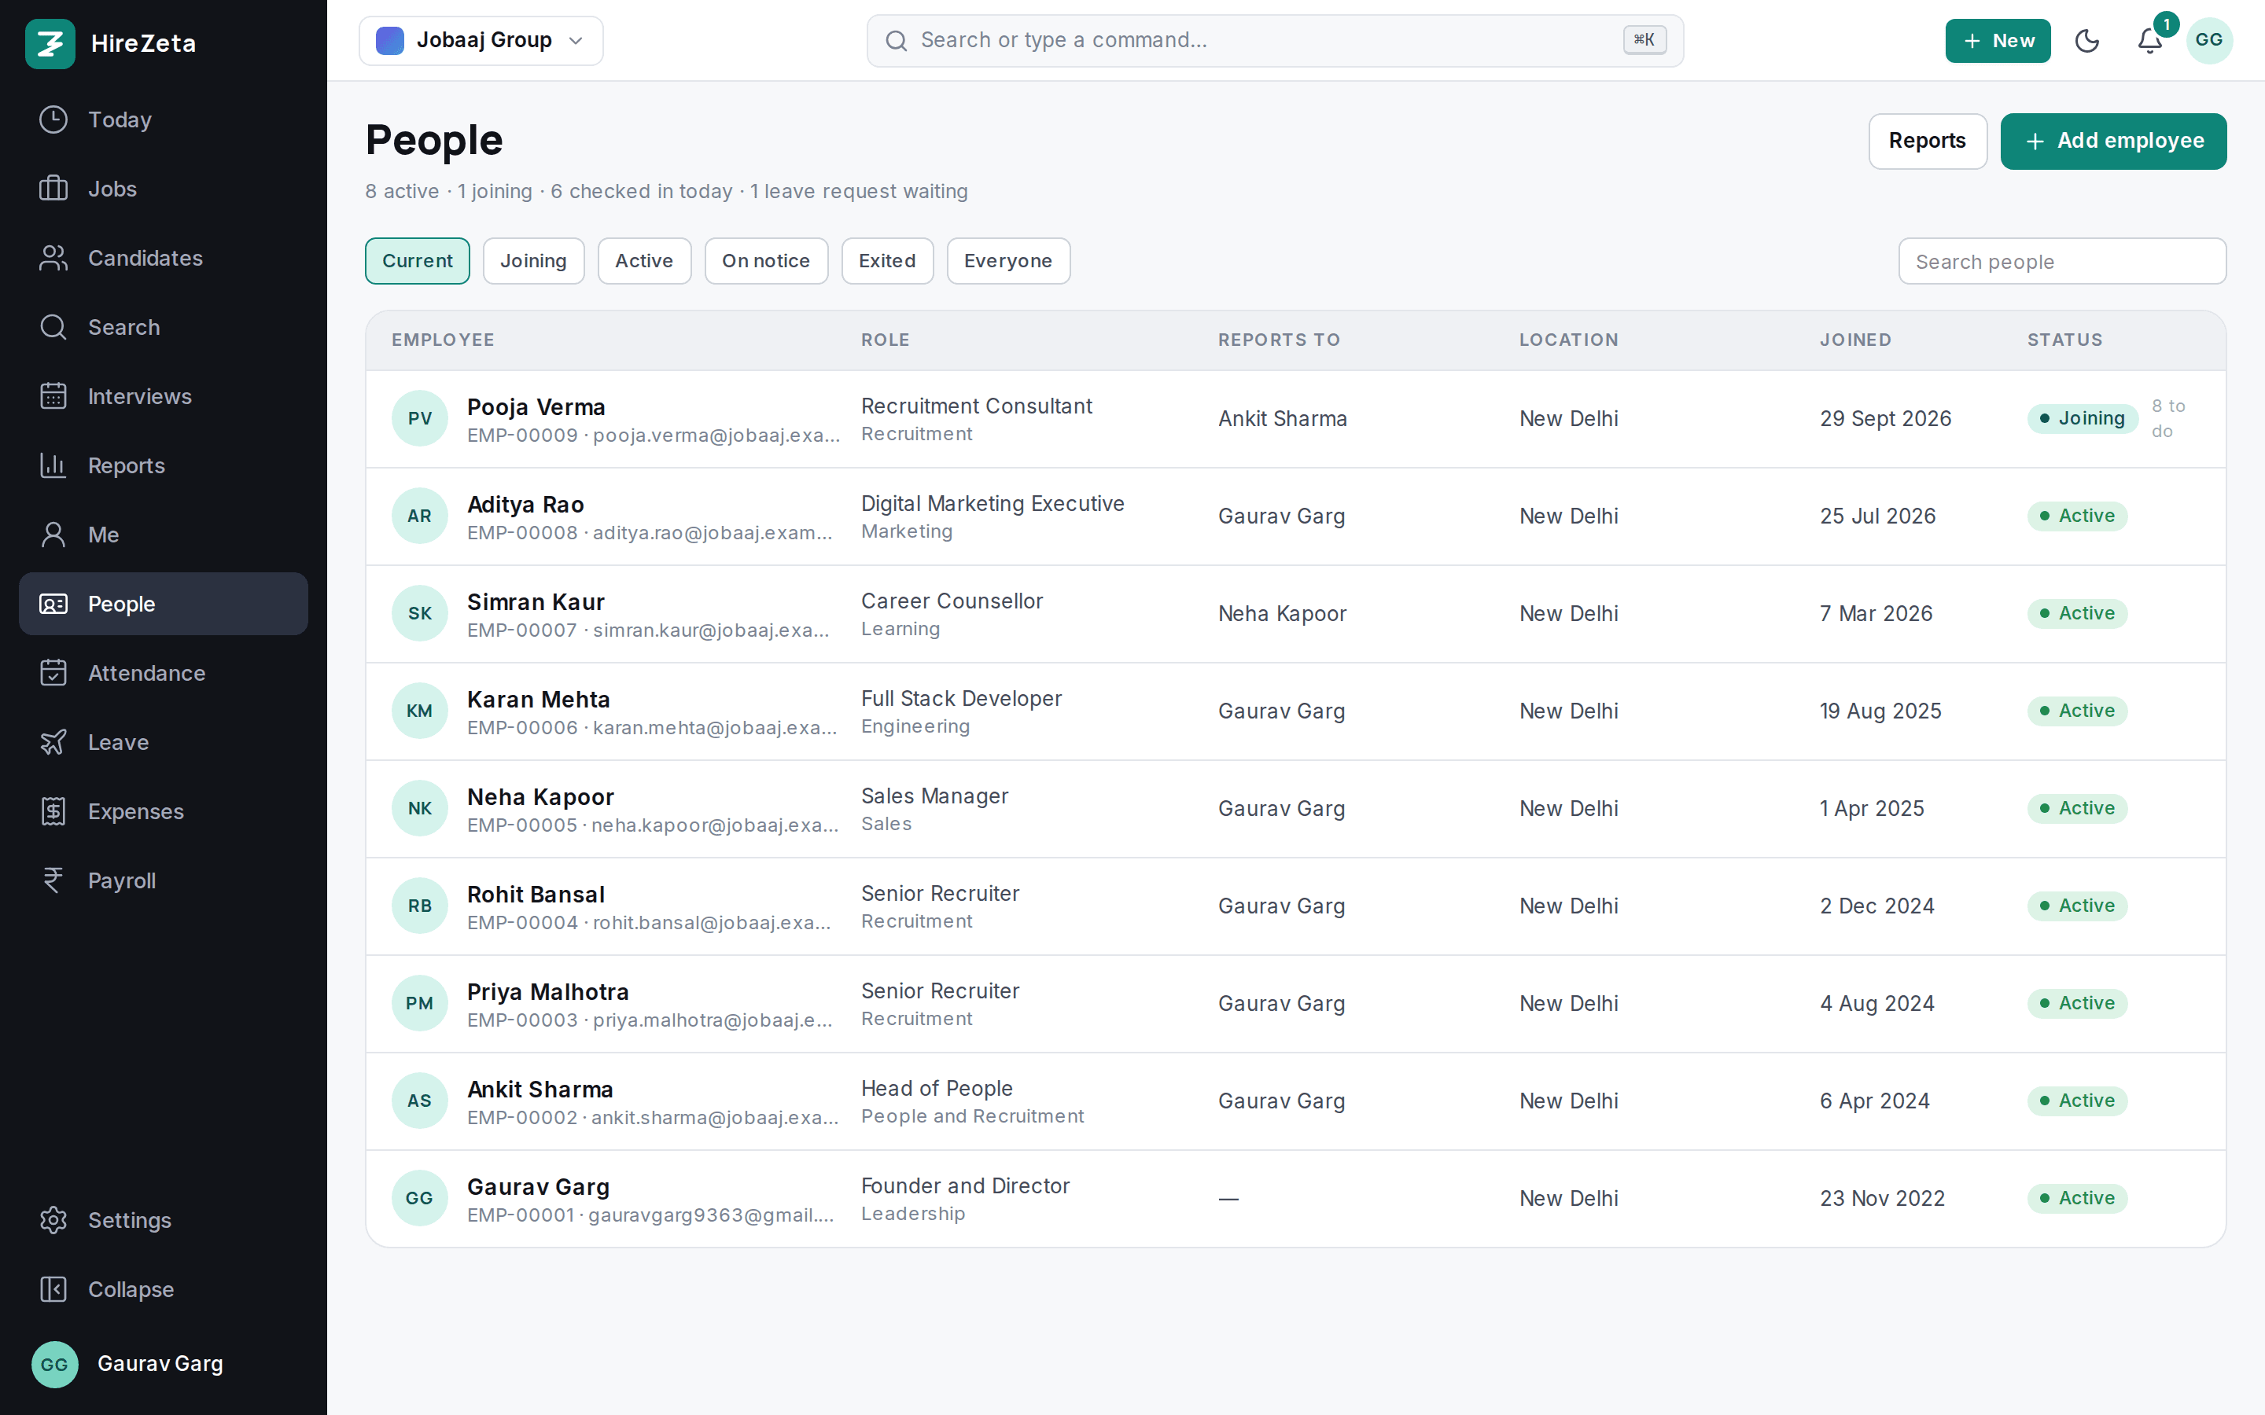Open Attendance via its calendar-check icon
The height and width of the screenshot is (1415, 2265).
[x=53, y=674]
